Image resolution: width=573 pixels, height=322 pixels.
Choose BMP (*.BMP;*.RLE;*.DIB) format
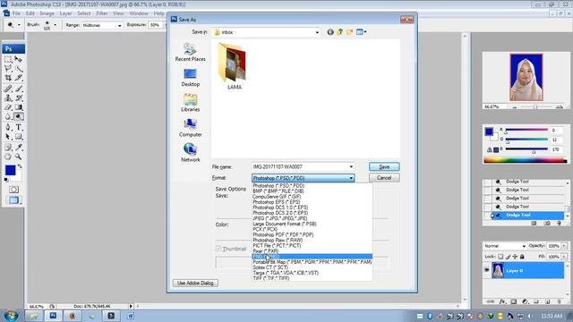click(312, 191)
